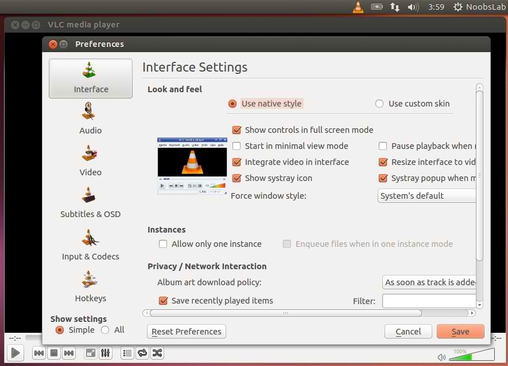
Task: Toggle fullscreen video mode
Action: 90,353
